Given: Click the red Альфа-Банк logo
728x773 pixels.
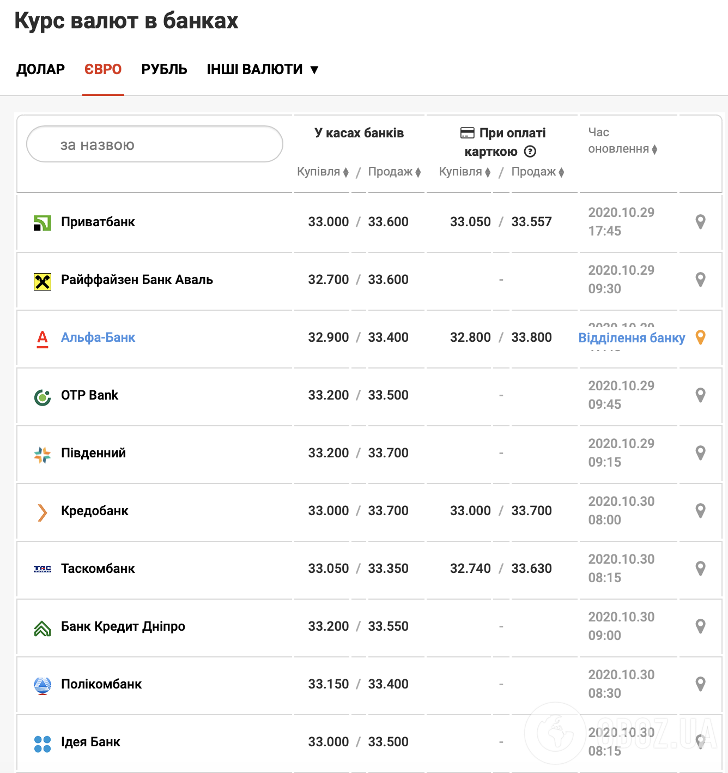Looking at the screenshot, I should pyautogui.click(x=43, y=339).
